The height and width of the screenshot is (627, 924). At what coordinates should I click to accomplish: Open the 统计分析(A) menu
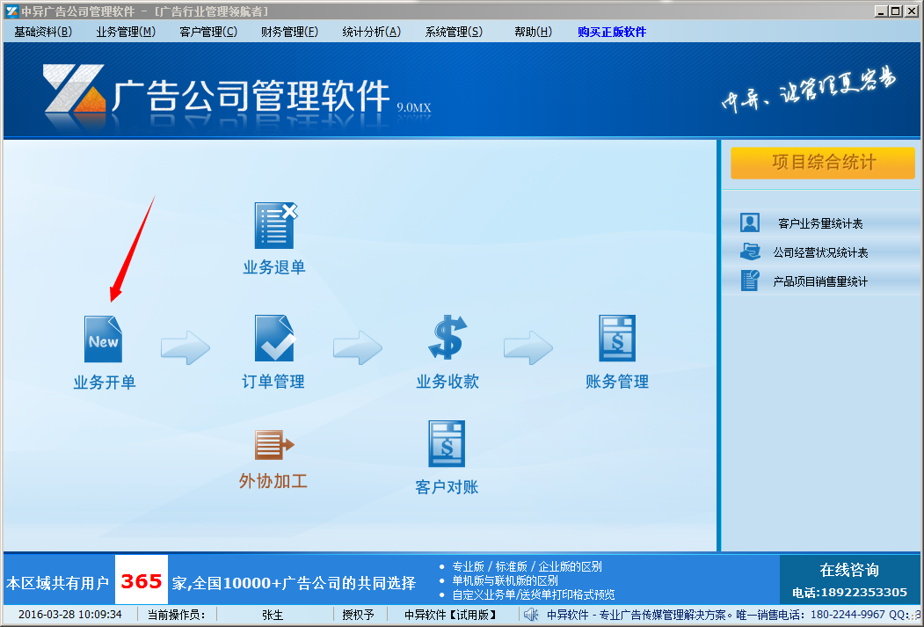pos(371,32)
